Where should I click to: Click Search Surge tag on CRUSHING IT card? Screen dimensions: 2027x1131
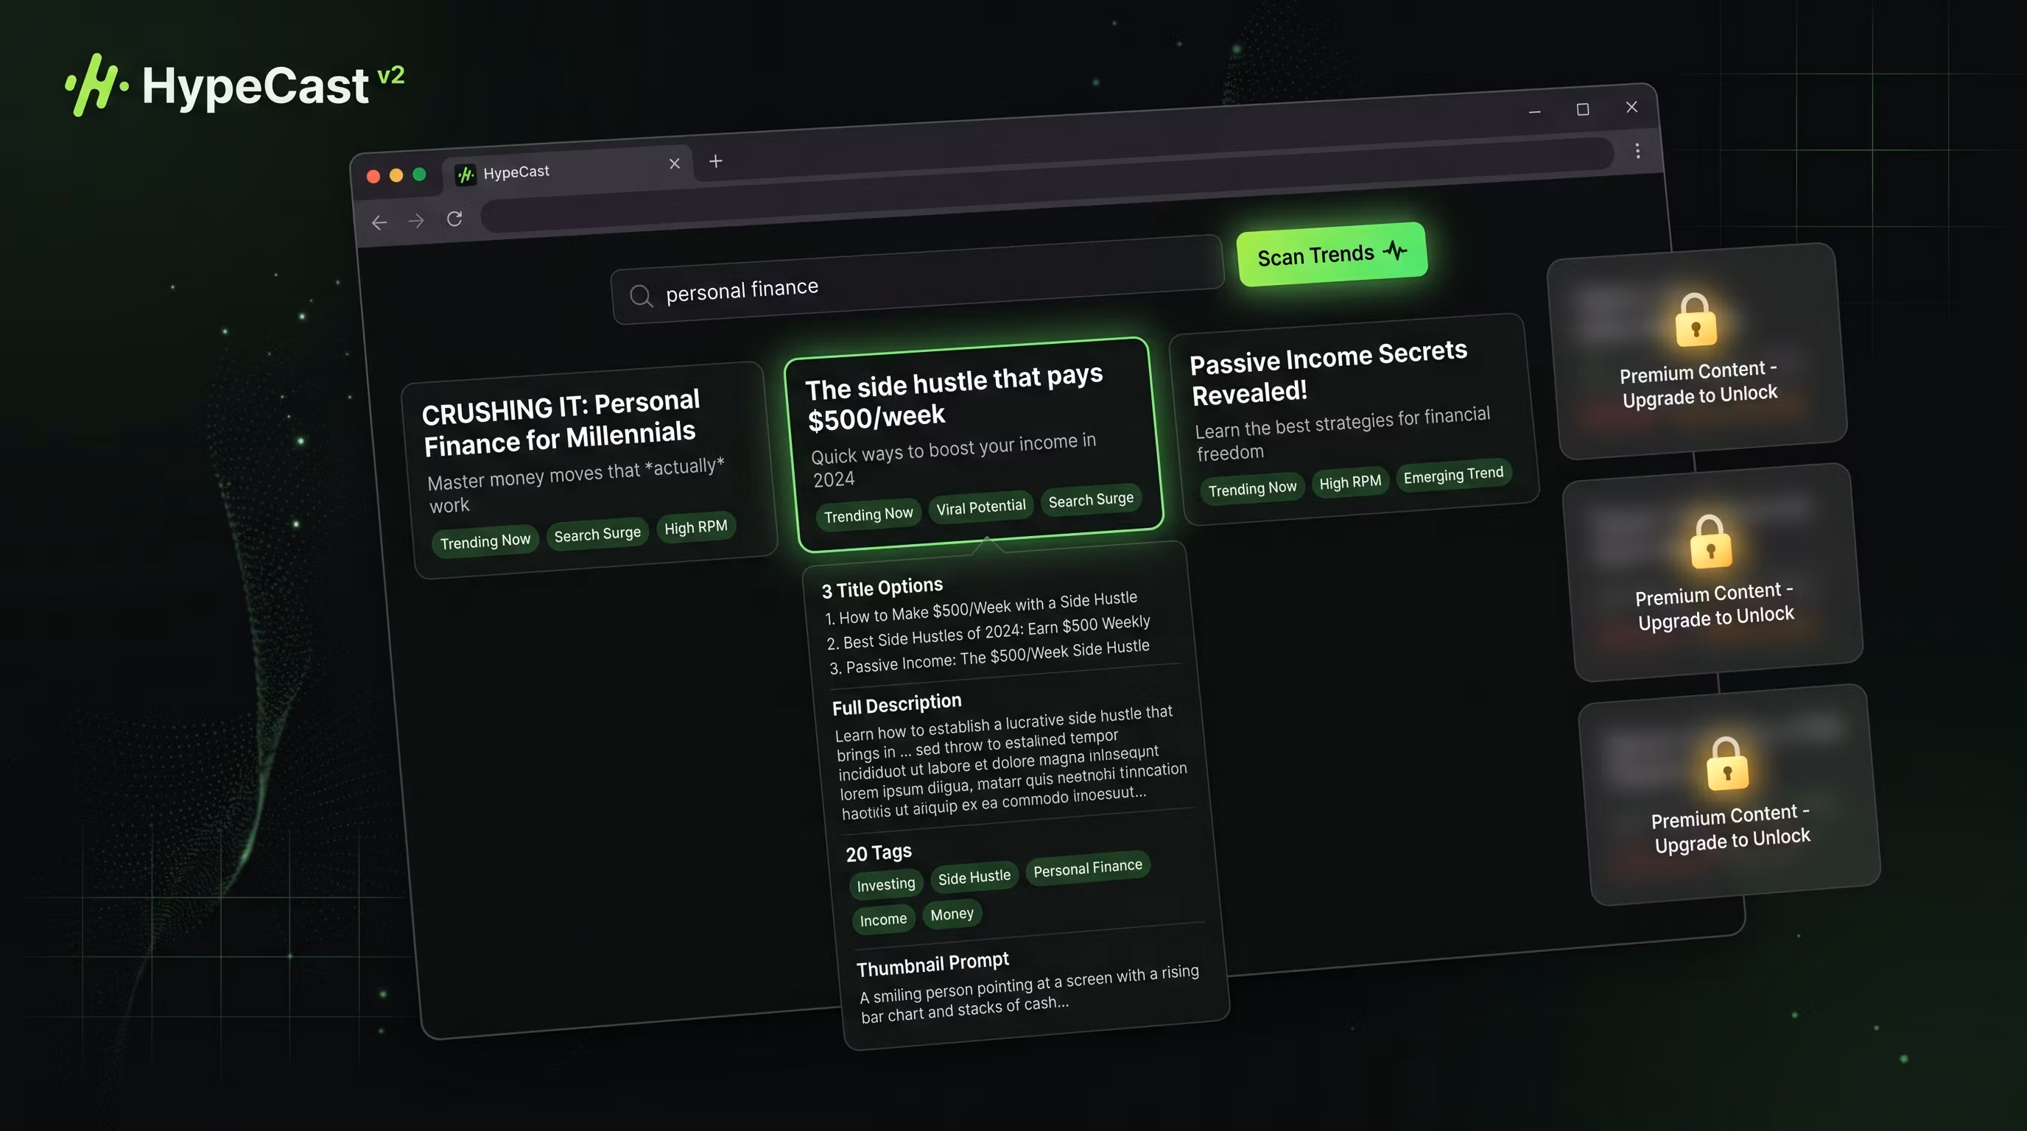[x=597, y=534]
